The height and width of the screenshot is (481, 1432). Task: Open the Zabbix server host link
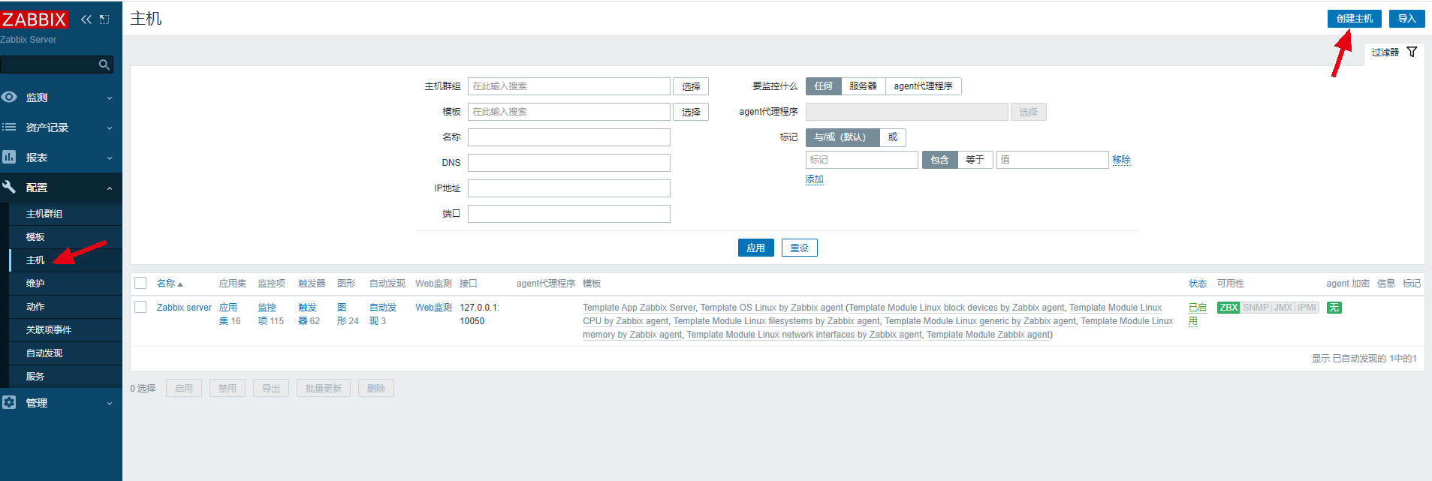click(x=184, y=308)
